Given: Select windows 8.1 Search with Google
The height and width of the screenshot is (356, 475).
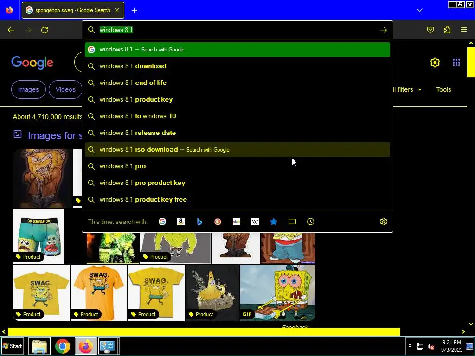Looking at the screenshot, I should [x=237, y=50].
